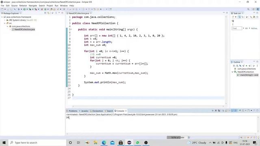The image size is (260, 146).
Task: Click the Windows taskbar search box
Action: click(x=37, y=142)
